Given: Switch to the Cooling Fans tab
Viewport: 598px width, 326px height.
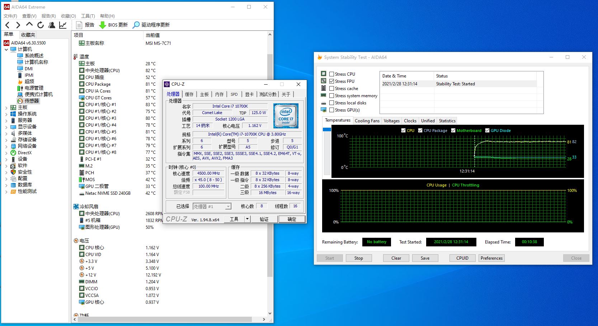Looking at the screenshot, I should click(x=367, y=121).
